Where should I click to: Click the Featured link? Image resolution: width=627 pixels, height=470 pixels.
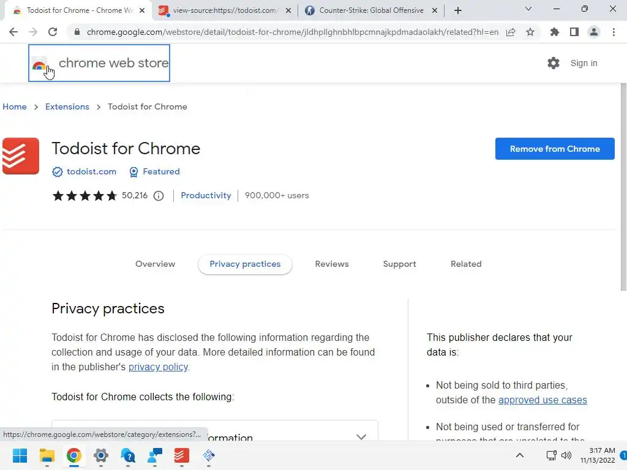[x=161, y=171]
